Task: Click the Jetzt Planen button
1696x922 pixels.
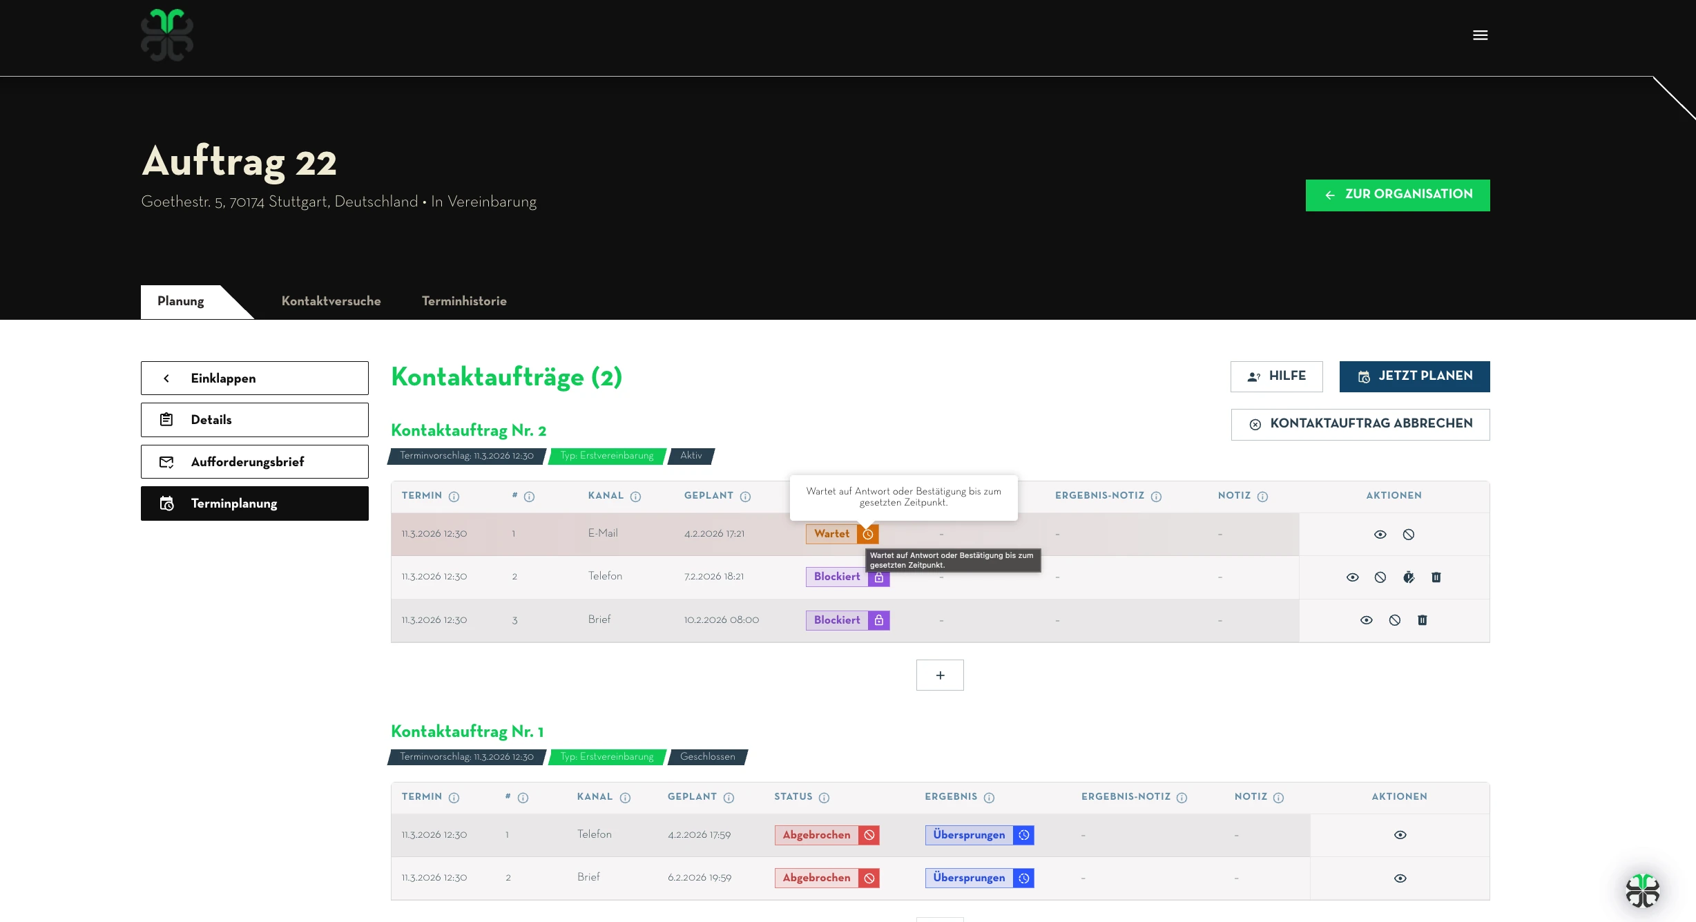Action: tap(1414, 376)
